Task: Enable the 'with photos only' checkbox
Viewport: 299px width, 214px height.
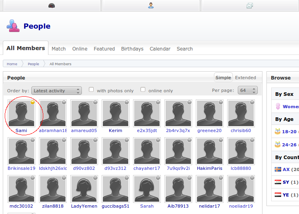Action: point(91,90)
